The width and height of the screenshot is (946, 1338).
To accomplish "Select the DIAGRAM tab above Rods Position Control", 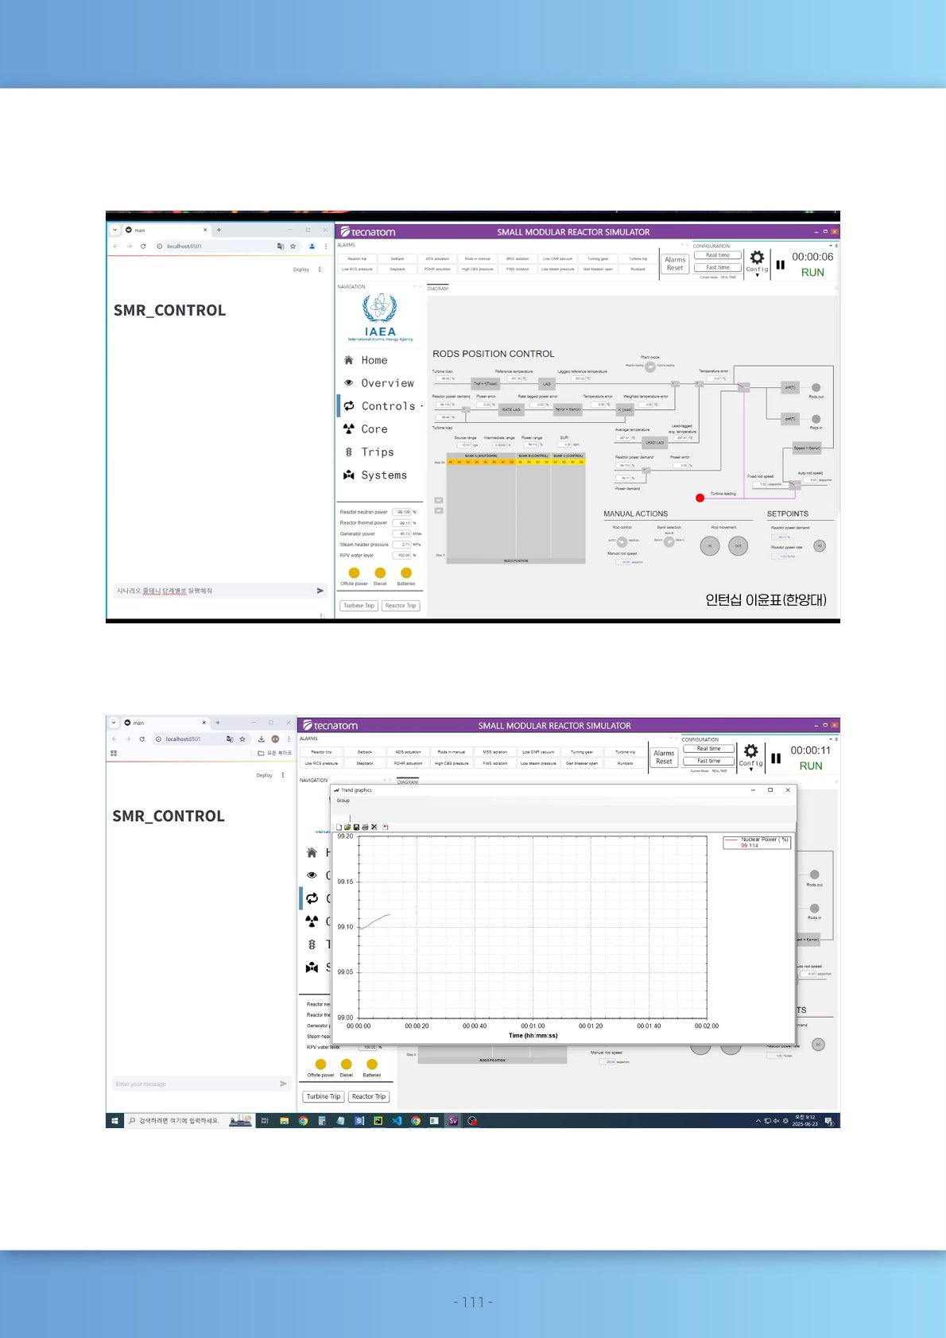I will pos(438,289).
